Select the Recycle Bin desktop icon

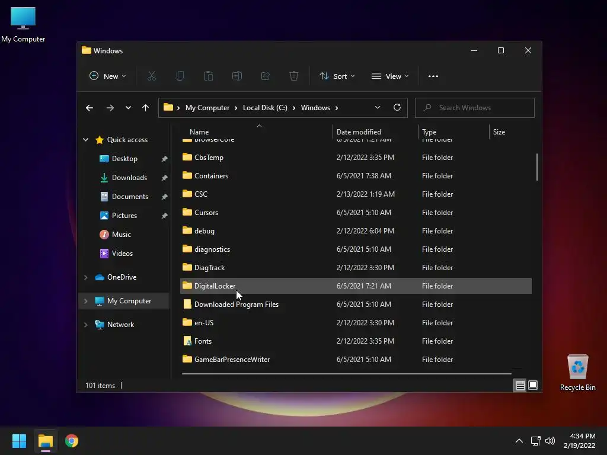click(x=578, y=373)
